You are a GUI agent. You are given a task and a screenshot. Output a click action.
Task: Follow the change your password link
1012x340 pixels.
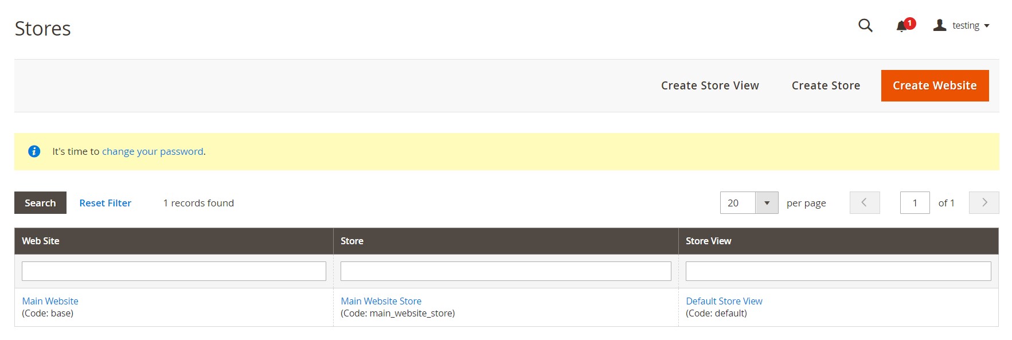click(153, 151)
